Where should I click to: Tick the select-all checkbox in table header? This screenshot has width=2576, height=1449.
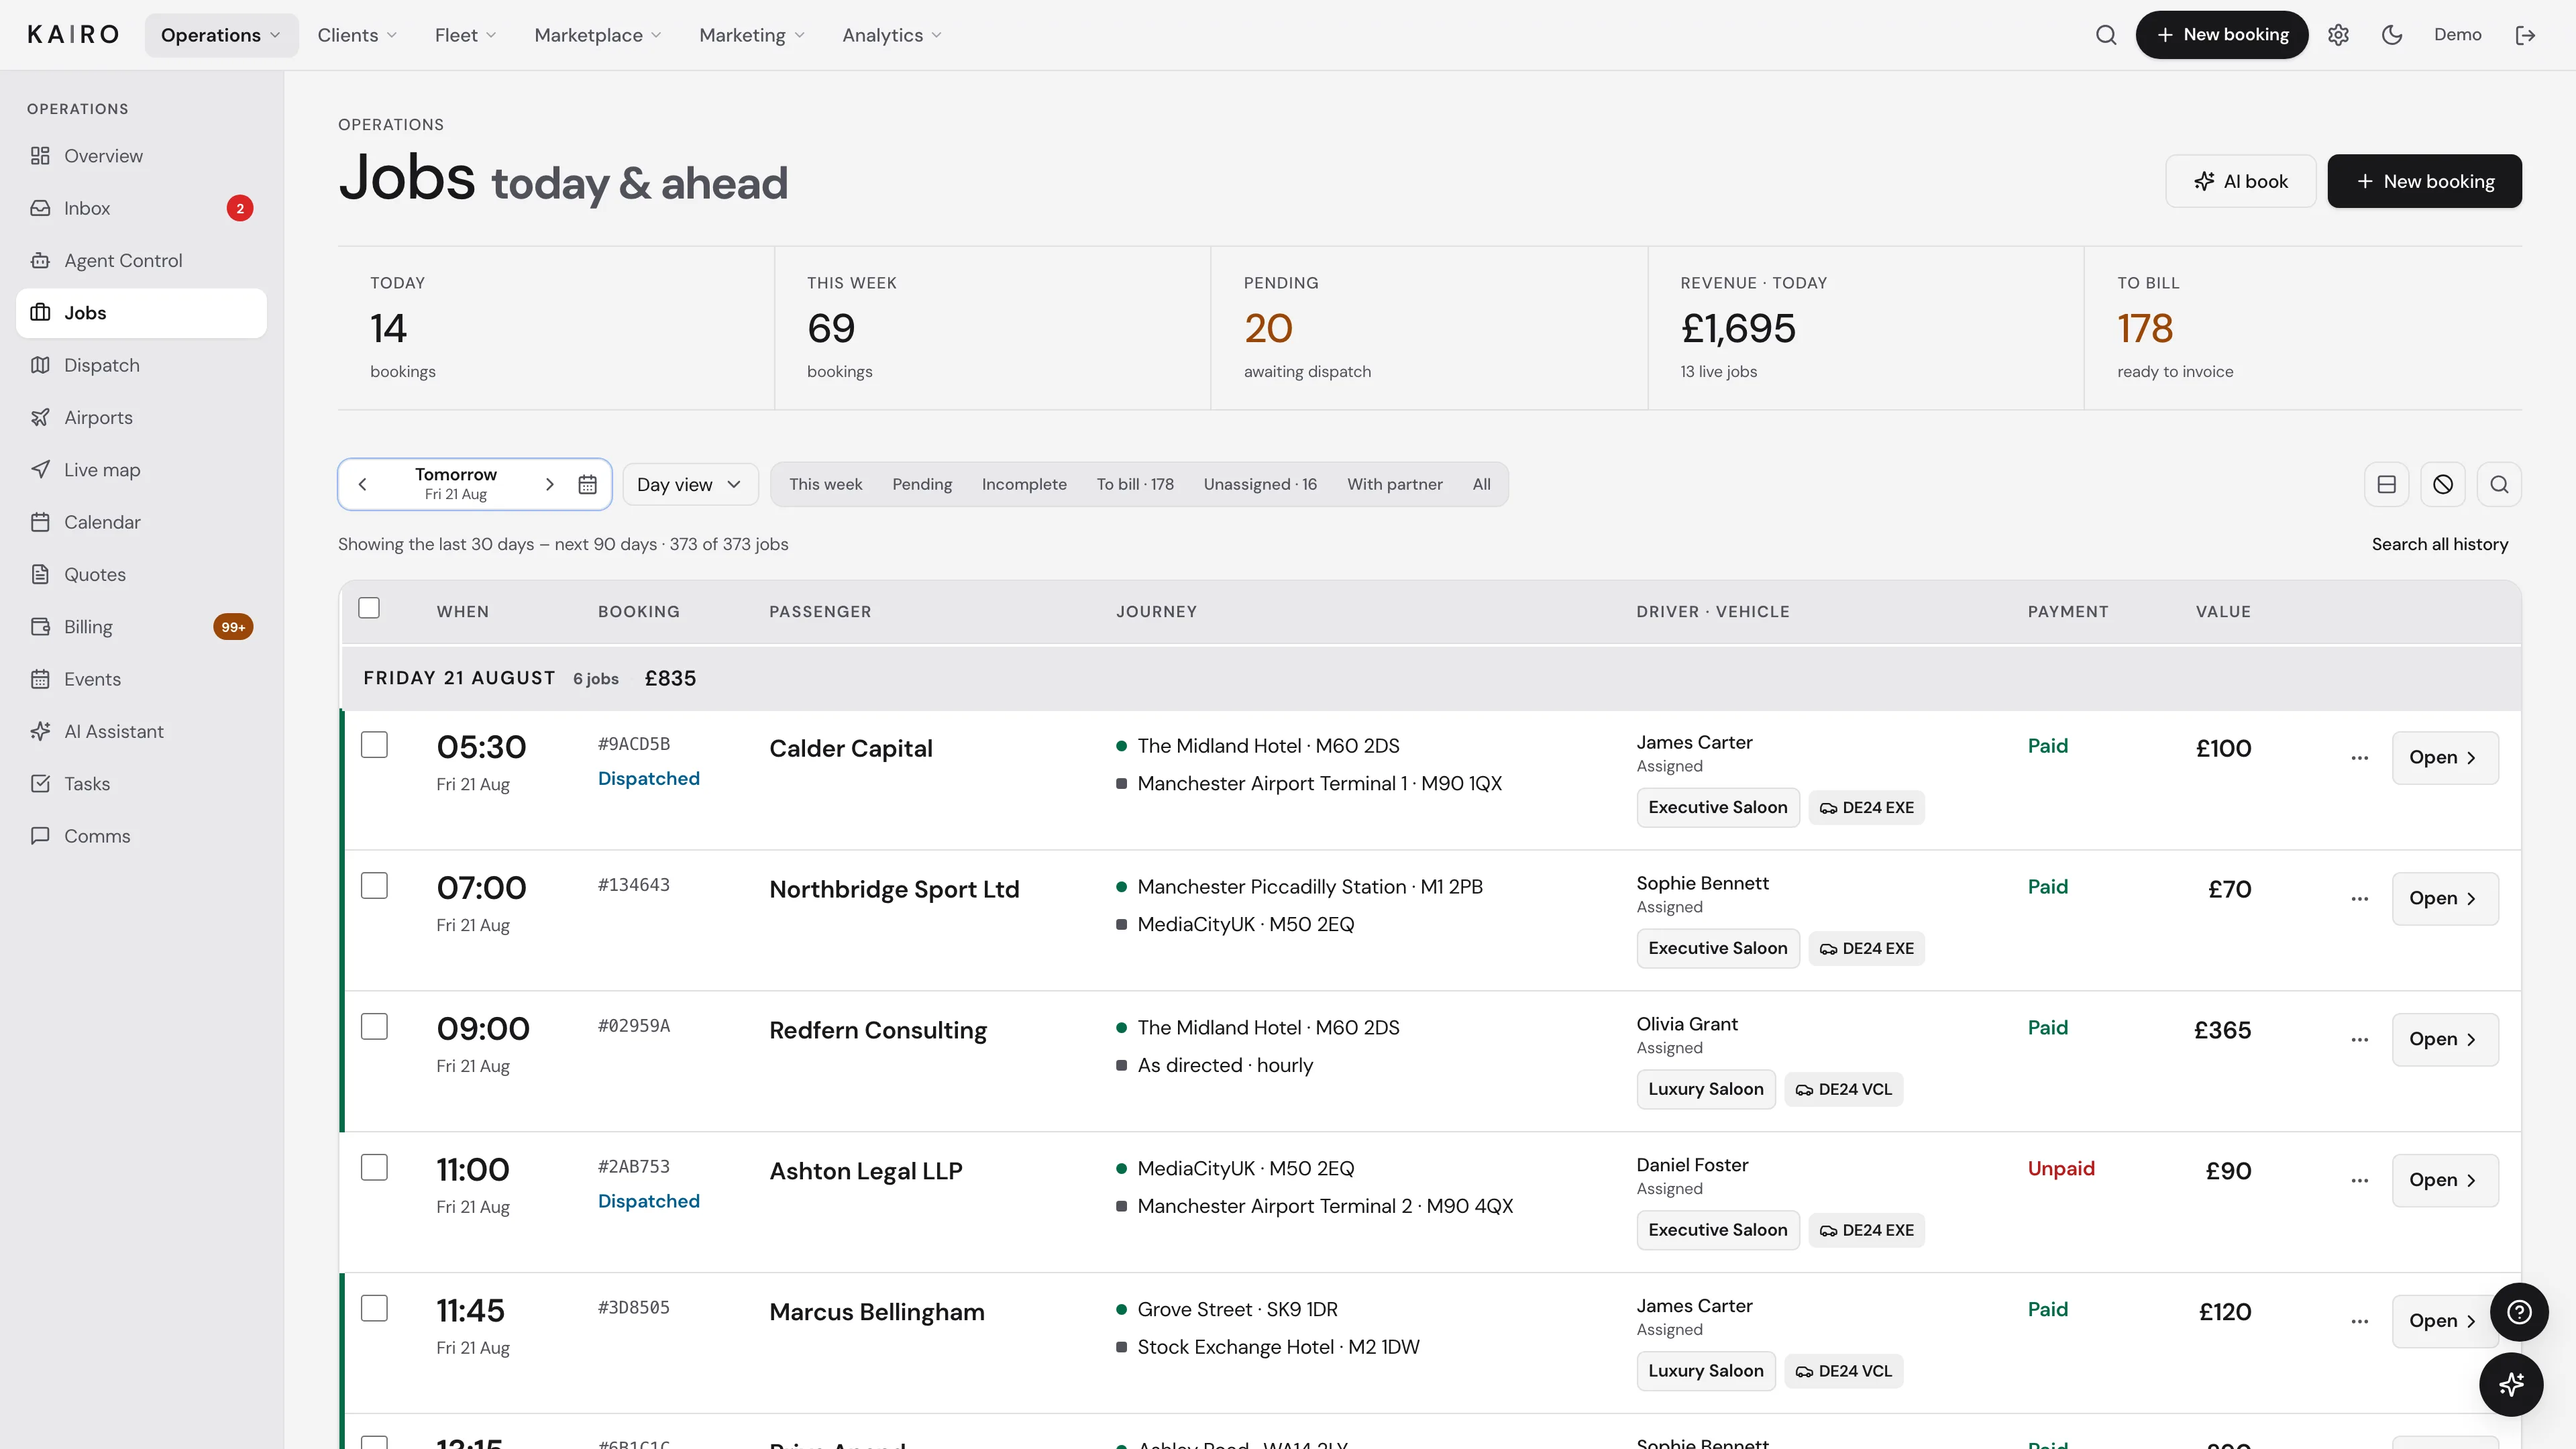pos(369,608)
